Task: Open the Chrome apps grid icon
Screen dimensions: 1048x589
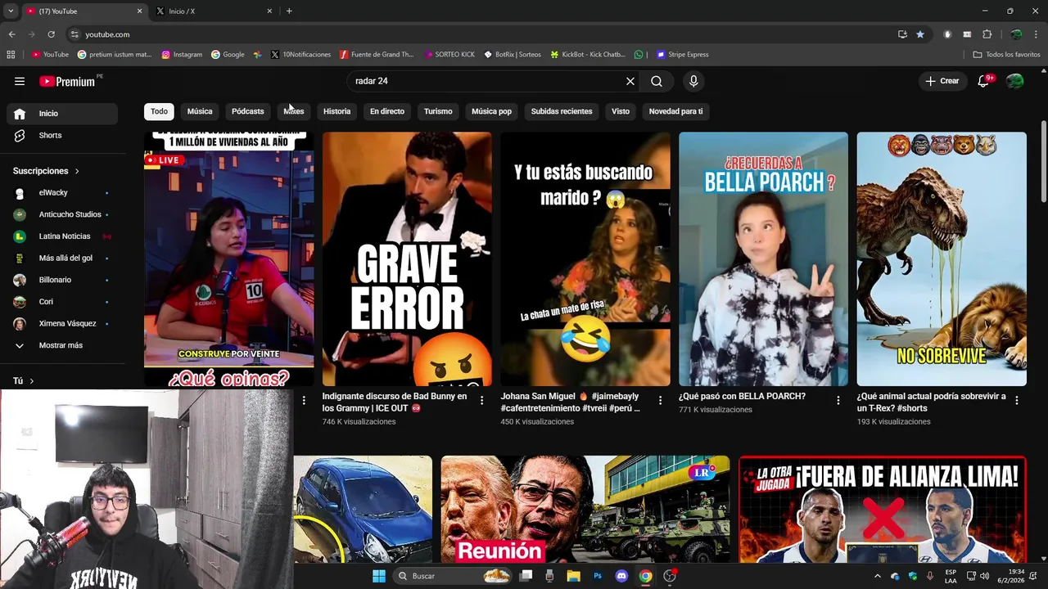Action: [11, 55]
